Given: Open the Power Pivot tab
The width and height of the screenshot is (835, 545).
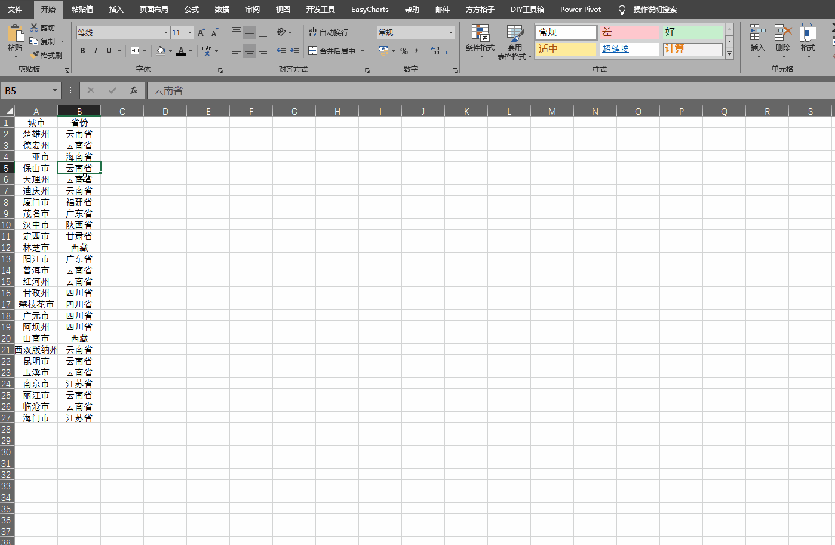Looking at the screenshot, I should coord(581,9).
